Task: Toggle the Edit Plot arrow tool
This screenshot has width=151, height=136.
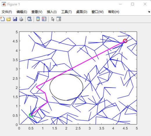Action: point(53,19)
